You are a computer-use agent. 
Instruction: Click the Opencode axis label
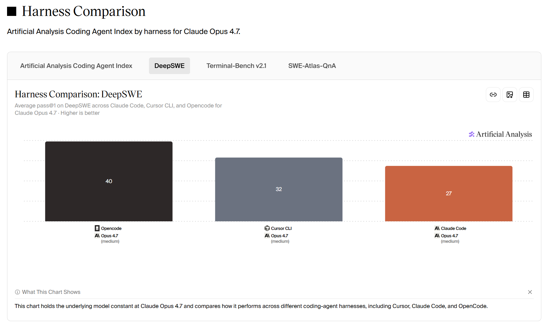click(111, 228)
